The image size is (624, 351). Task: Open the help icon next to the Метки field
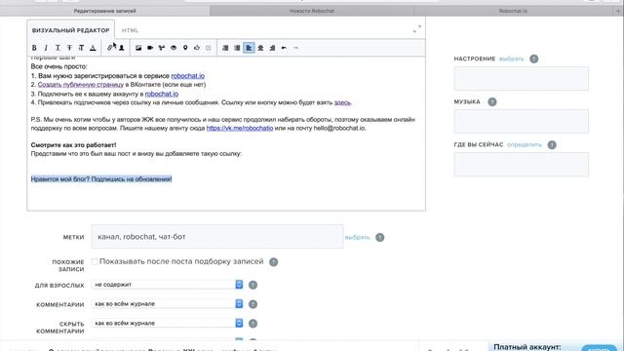coord(380,237)
